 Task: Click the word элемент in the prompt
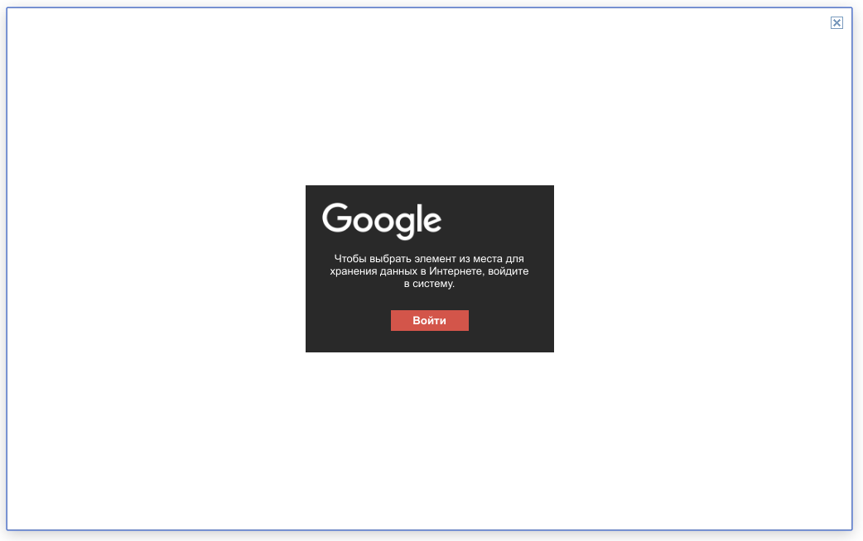tap(435, 258)
